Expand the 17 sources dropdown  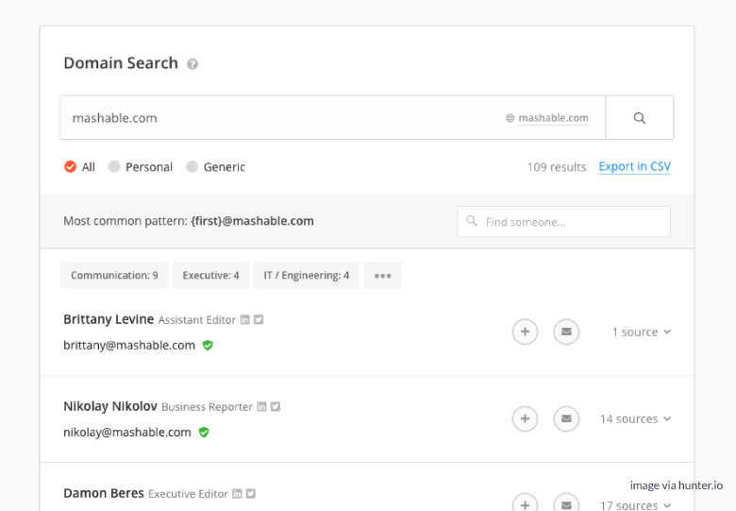(636, 505)
